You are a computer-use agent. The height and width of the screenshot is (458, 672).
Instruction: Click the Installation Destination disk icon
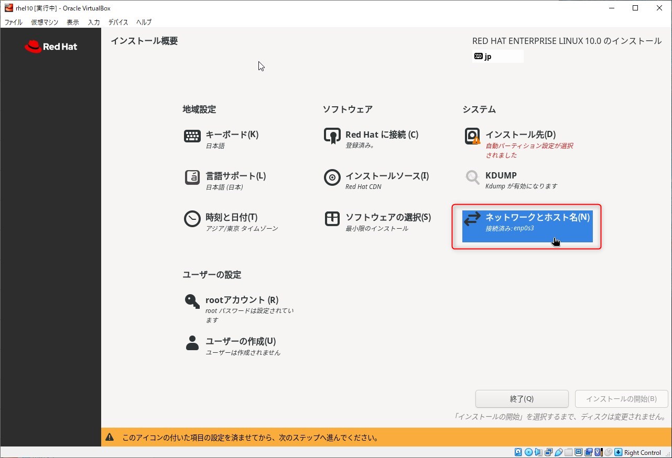pyautogui.click(x=472, y=136)
